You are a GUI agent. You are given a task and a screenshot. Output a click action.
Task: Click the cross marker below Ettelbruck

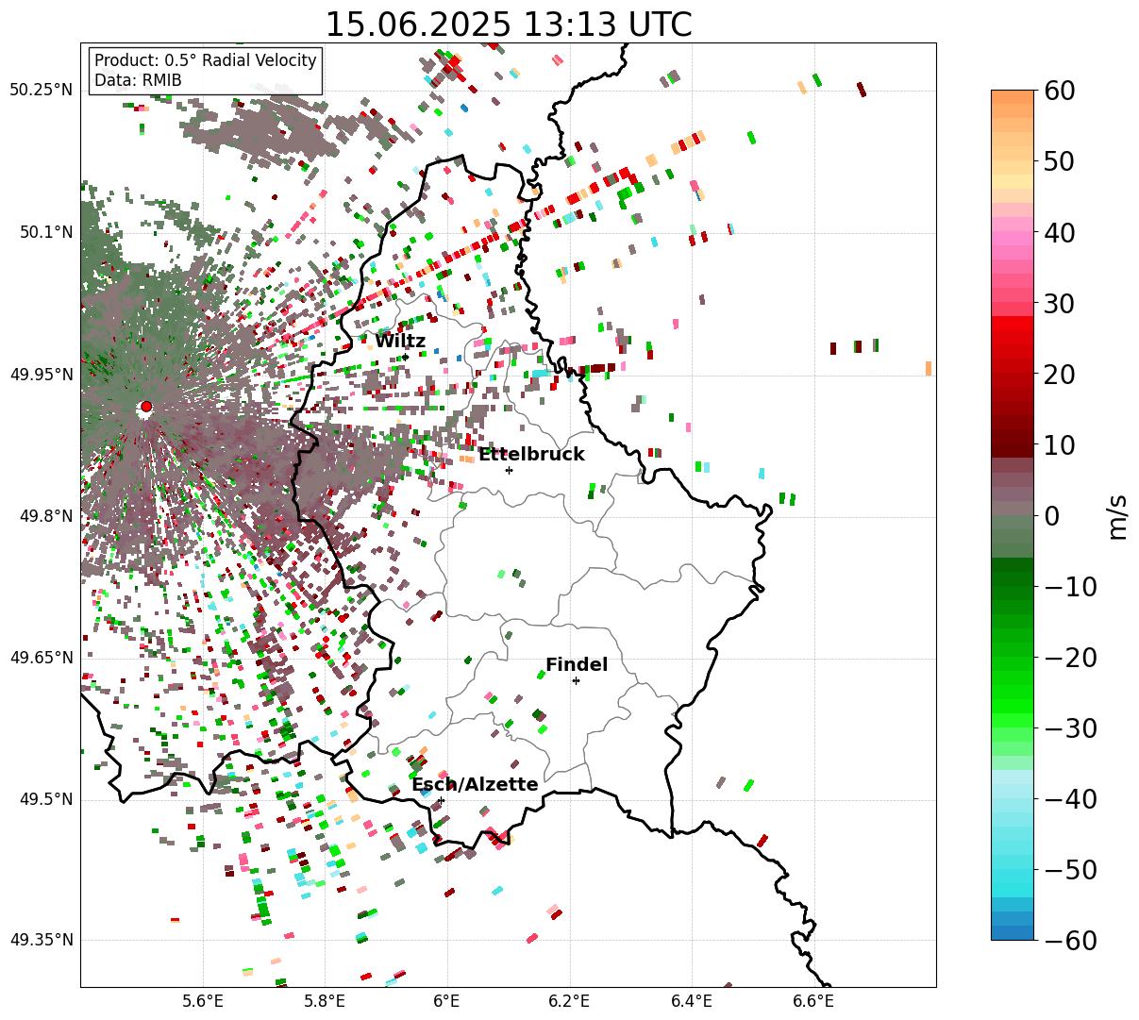(509, 470)
